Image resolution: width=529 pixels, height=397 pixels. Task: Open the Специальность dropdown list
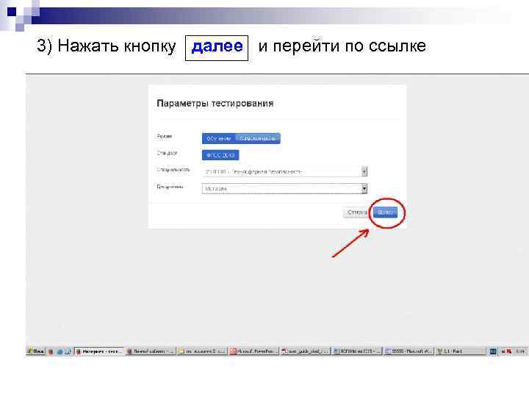[284, 171]
